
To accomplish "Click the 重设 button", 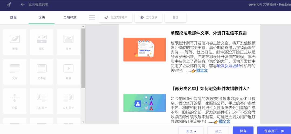I will 175,18.
